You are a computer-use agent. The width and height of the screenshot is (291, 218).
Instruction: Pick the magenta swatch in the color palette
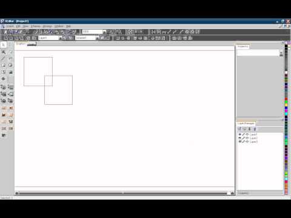pos(286,111)
